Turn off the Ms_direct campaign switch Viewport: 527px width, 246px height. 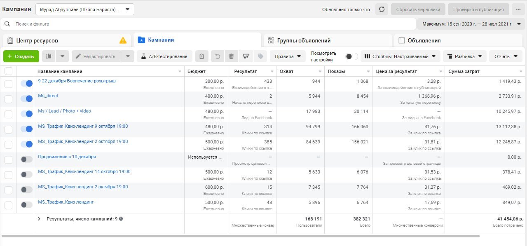click(26, 98)
